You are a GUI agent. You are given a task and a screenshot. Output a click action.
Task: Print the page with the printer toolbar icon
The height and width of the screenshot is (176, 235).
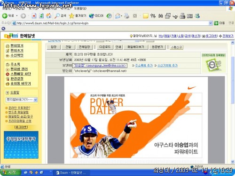click(x=126, y=16)
